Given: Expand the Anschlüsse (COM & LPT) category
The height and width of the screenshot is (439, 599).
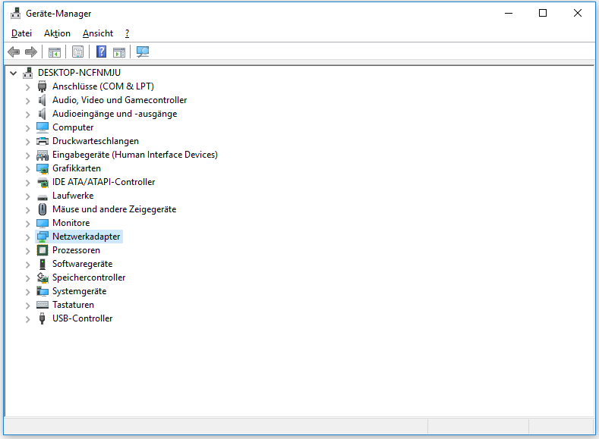Looking at the screenshot, I should [27, 87].
